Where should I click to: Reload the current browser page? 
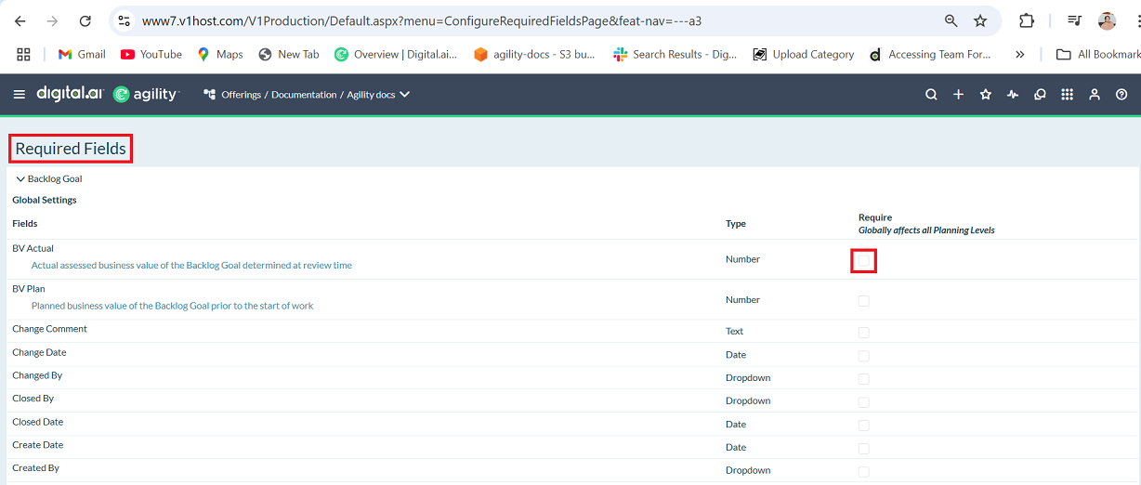coord(85,20)
